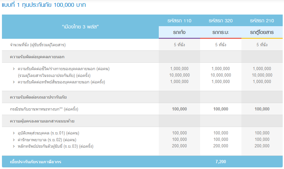Click 200,000 bail bond under รถเก๋ง
Screen dimensions: 284x169
click(x=179, y=146)
